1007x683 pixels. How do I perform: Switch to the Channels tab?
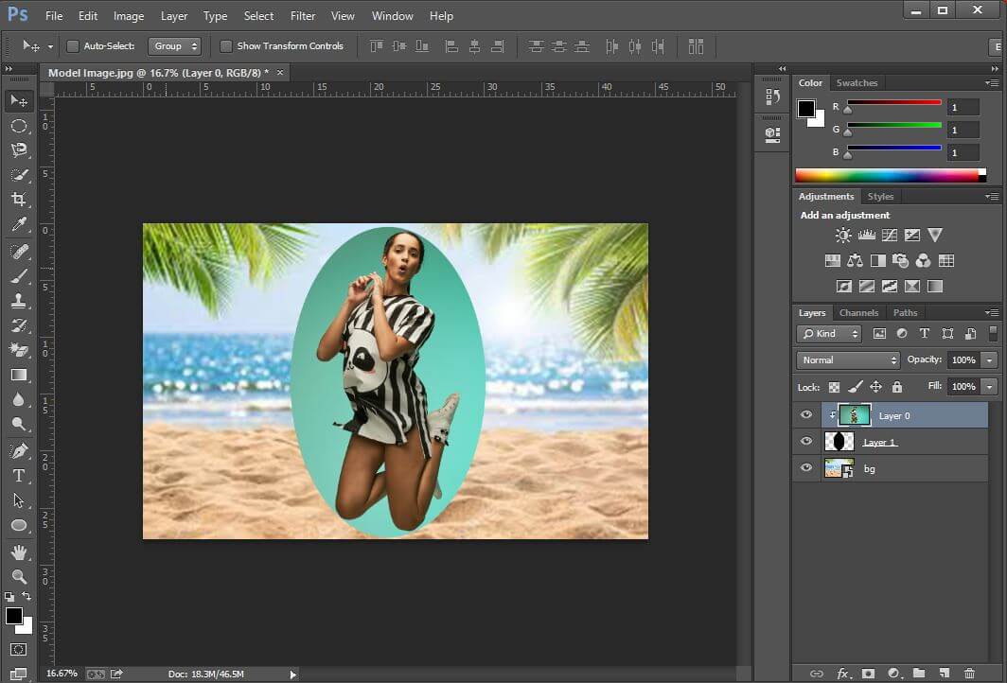[x=858, y=312]
